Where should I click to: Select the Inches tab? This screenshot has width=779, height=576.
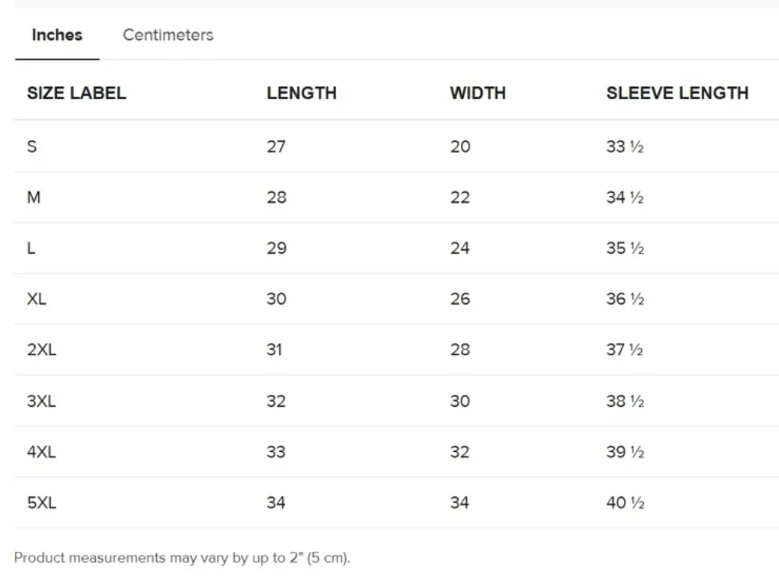tap(57, 35)
